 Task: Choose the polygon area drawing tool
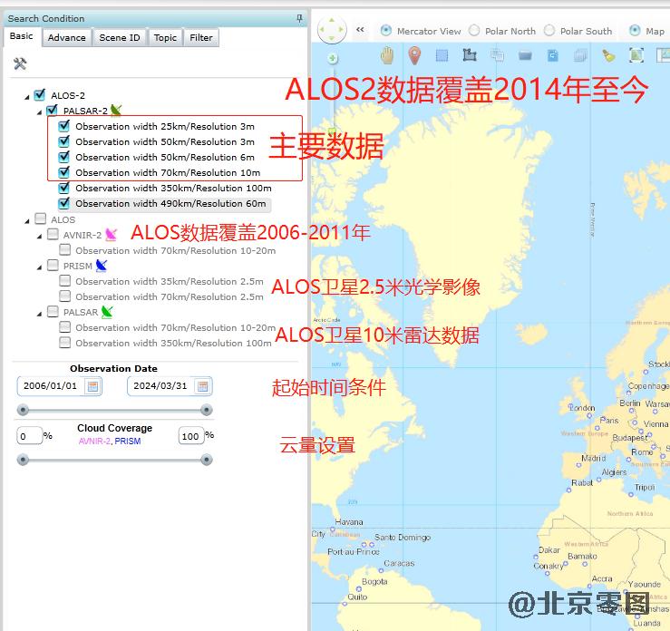(470, 55)
